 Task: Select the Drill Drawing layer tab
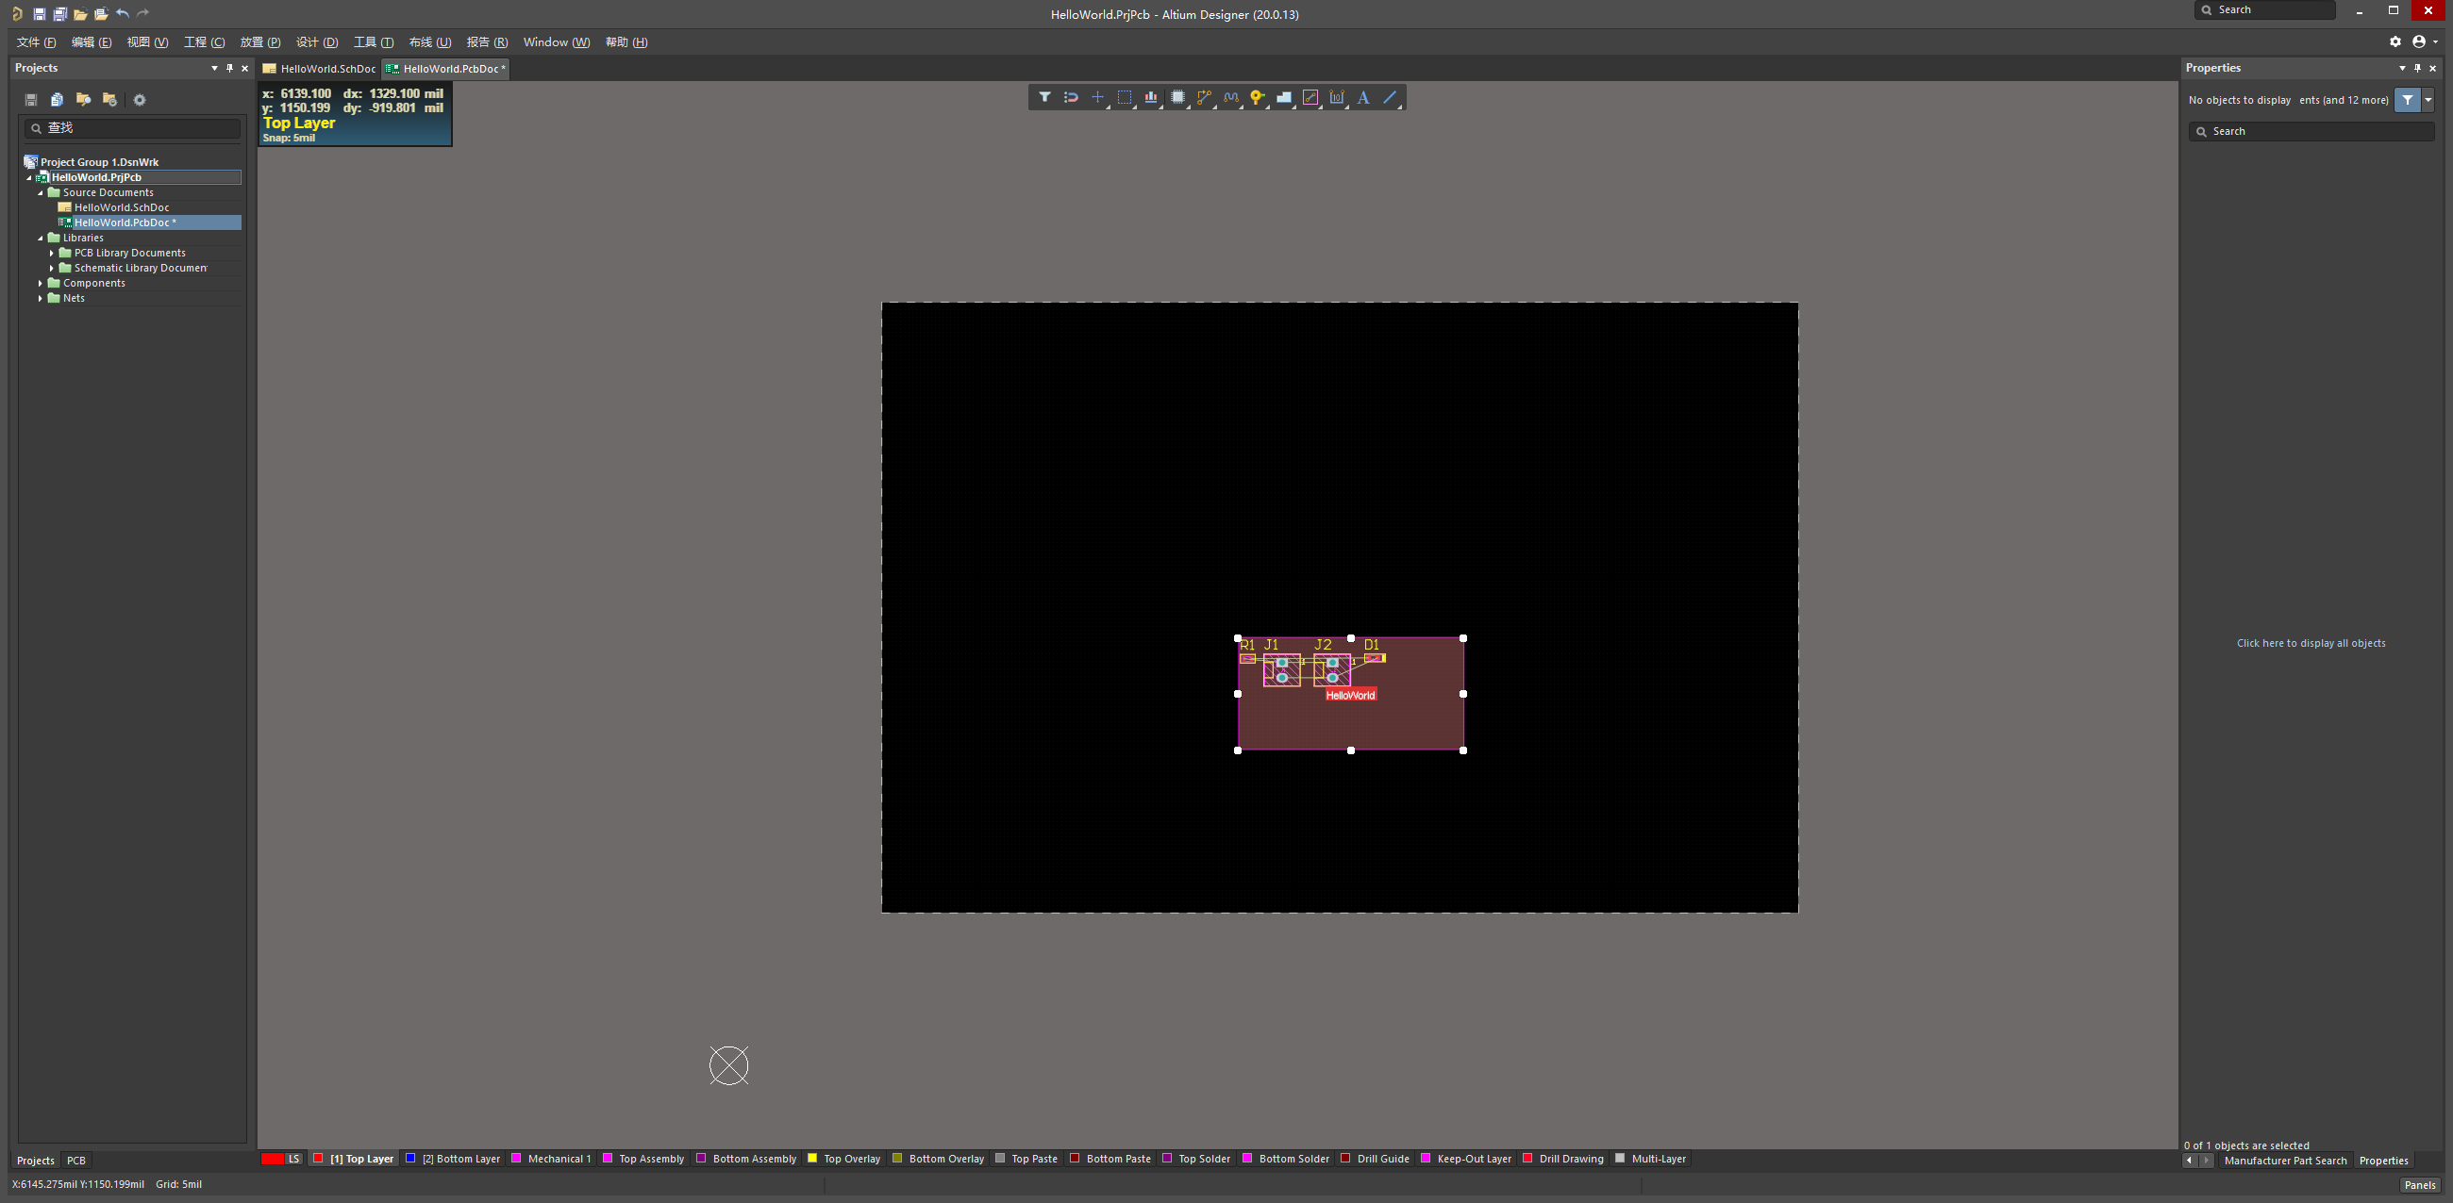[x=1562, y=1159]
